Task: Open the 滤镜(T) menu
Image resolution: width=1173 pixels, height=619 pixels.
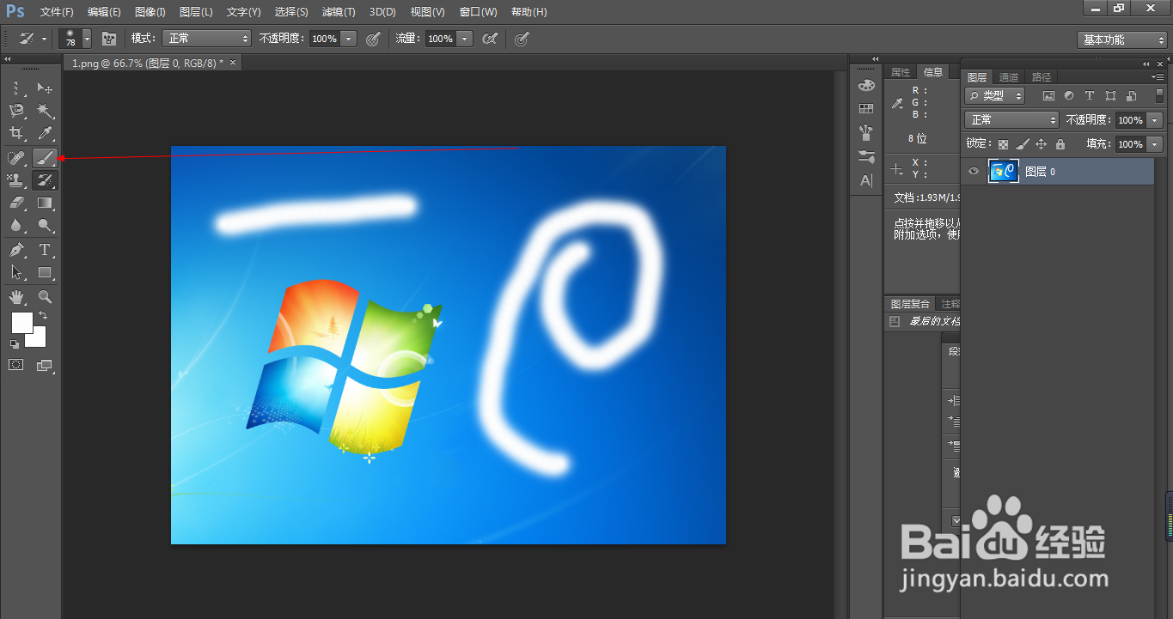Action: click(x=339, y=12)
